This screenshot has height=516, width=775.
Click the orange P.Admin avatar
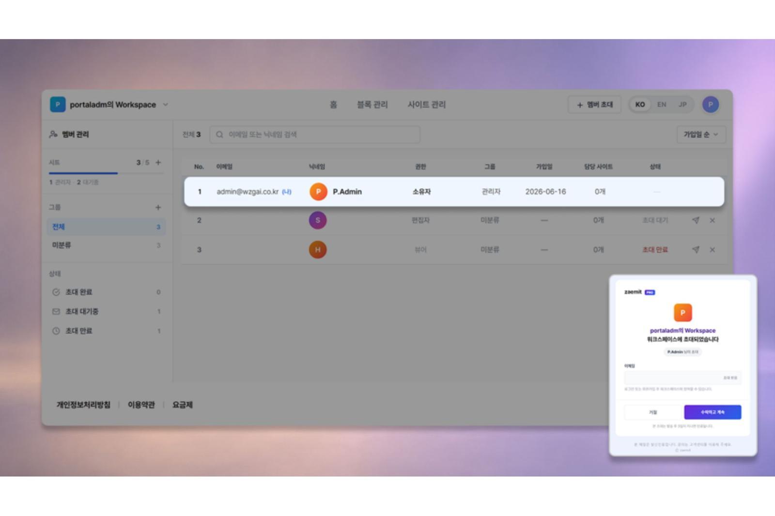click(318, 192)
